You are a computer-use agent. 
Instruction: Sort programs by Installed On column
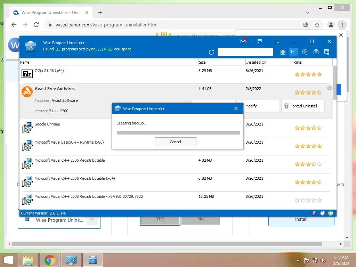click(269, 62)
